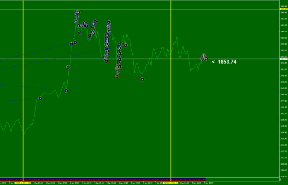Select the white horizontal current-price line
Screen dimensions: 288x185
140,59
